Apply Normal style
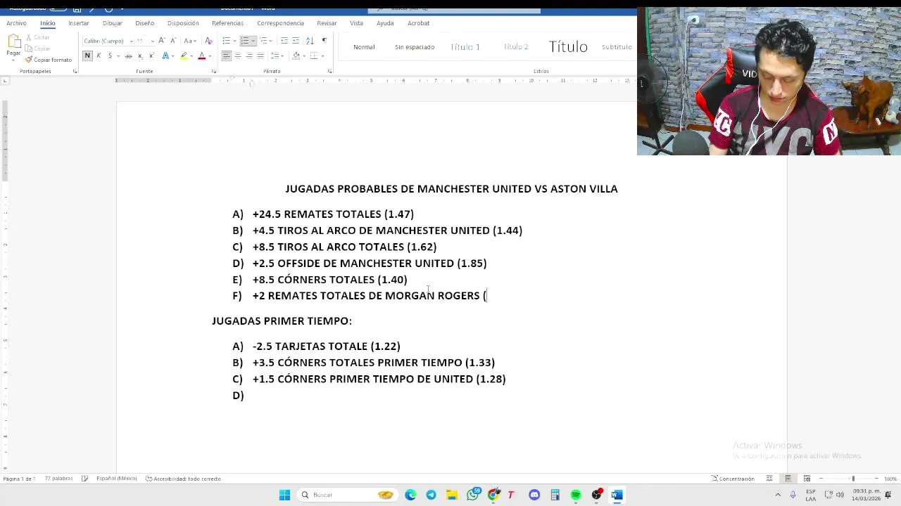Screen dimensions: 901x506 pos(364,47)
